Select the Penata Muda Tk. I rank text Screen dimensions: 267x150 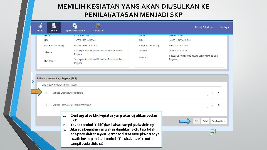coord(86,46)
